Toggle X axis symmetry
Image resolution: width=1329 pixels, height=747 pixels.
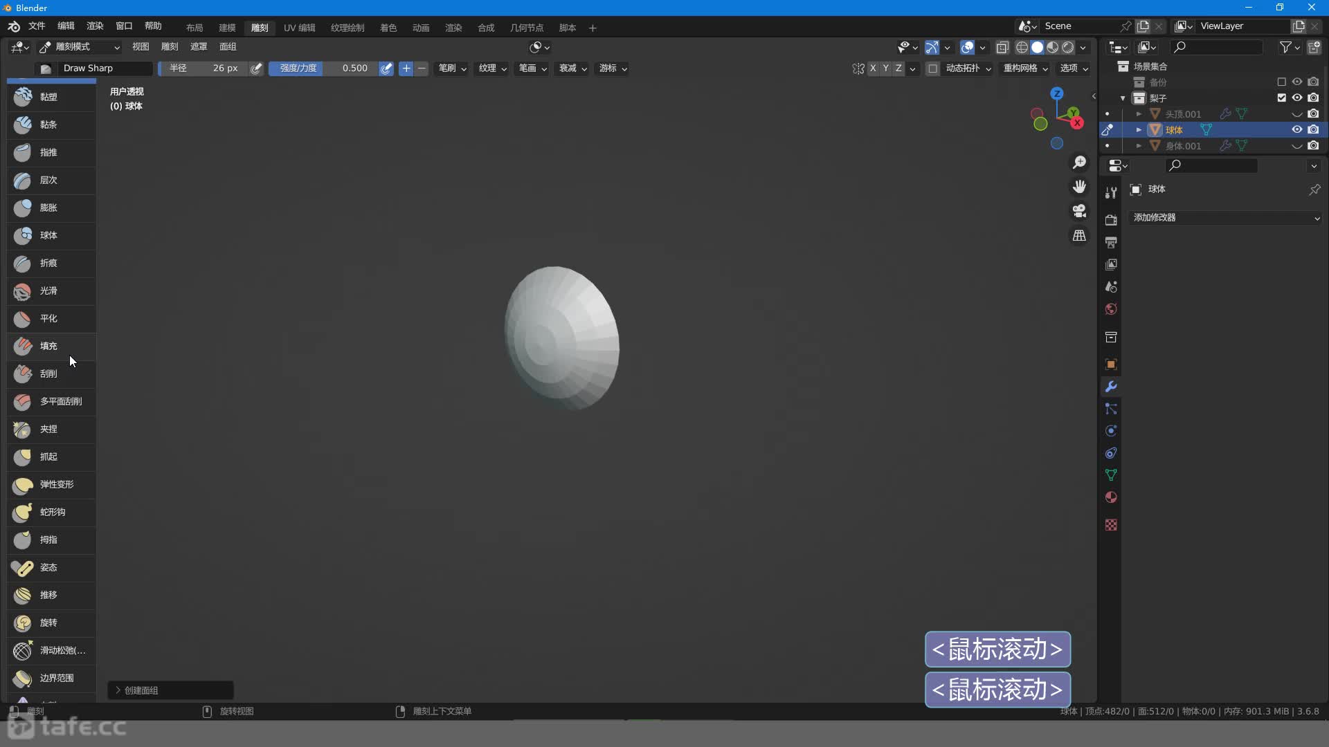pos(873,68)
